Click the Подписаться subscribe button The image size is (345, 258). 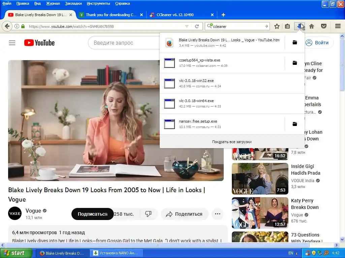coord(92,214)
